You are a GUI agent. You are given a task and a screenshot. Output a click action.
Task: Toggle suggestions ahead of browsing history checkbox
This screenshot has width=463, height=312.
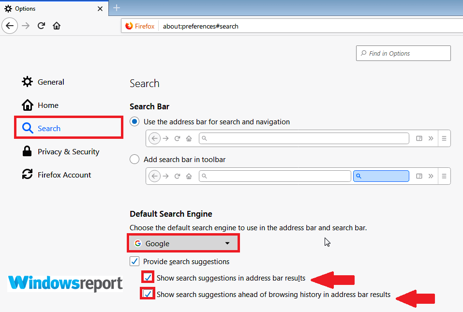tap(148, 294)
